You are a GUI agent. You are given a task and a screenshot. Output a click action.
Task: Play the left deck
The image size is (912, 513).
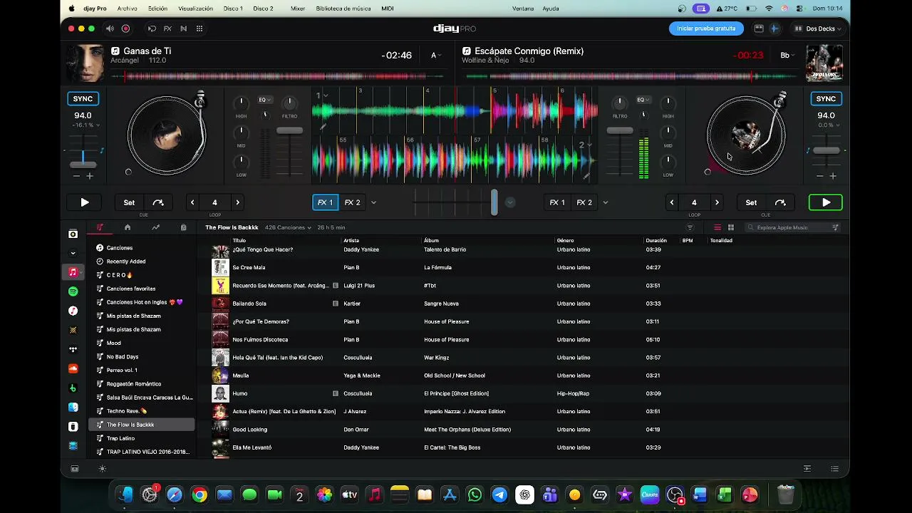click(x=84, y=202)
